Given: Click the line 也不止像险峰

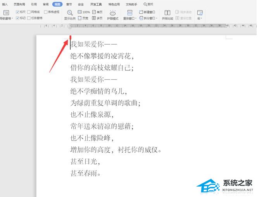Looking at the screenshot, I should (92, 138).
